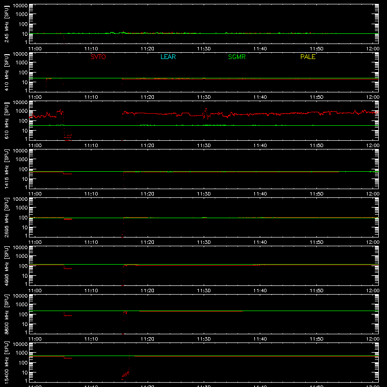This screenshot has height=387, width=387.
Task: Click the red SVTO station legend label
Action: click(98, 57)
